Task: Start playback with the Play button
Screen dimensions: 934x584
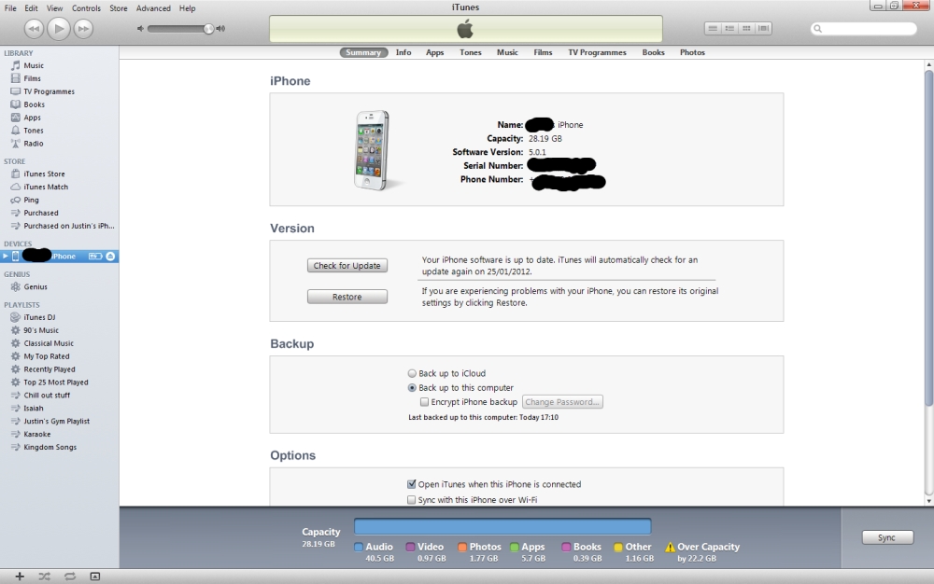Action: click(58, 29)
